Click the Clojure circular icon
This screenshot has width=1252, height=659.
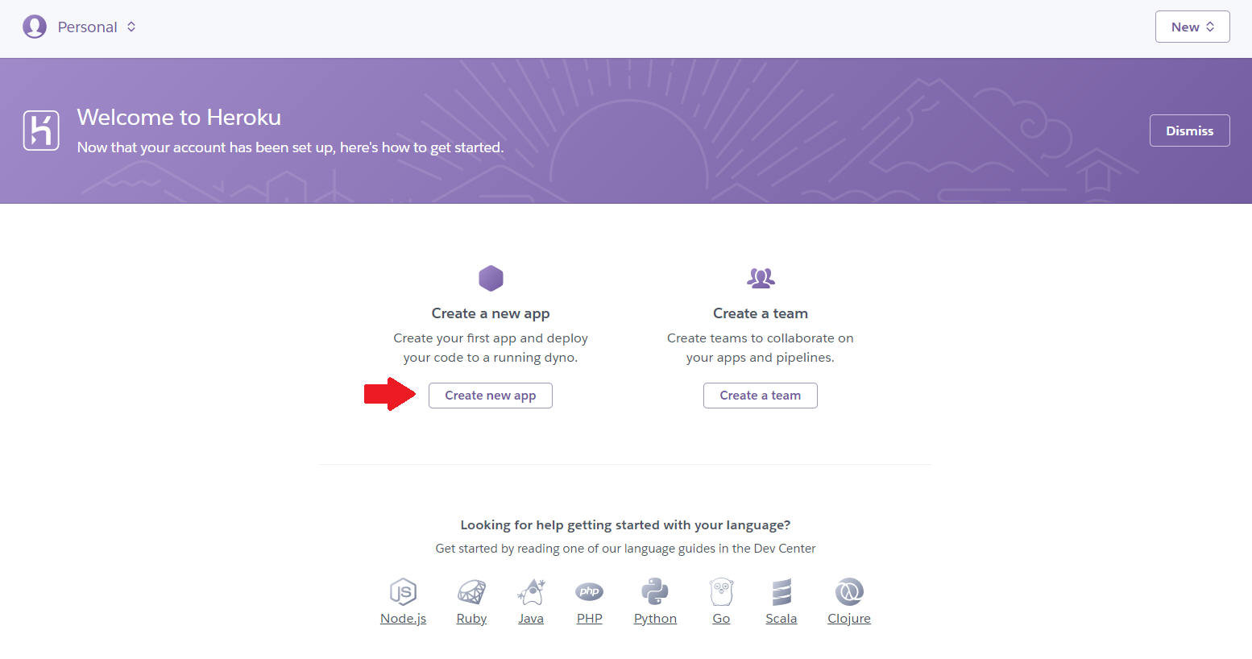pos(849,592)
